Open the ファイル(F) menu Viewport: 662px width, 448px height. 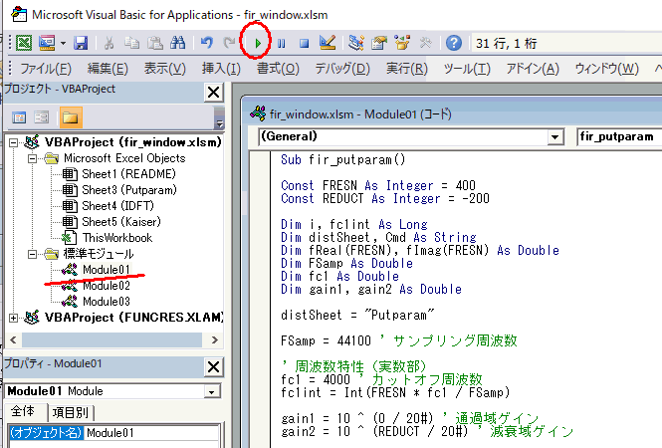(x=46, y=68)
